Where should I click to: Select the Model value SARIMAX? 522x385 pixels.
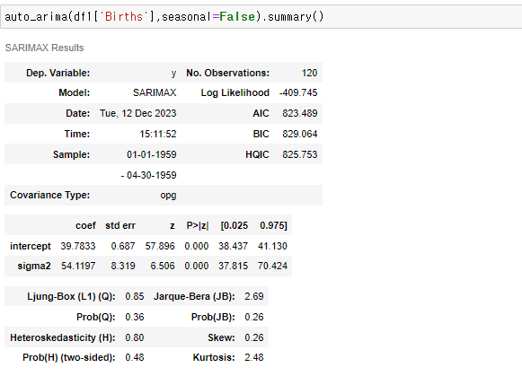click(x=155, y=92)
